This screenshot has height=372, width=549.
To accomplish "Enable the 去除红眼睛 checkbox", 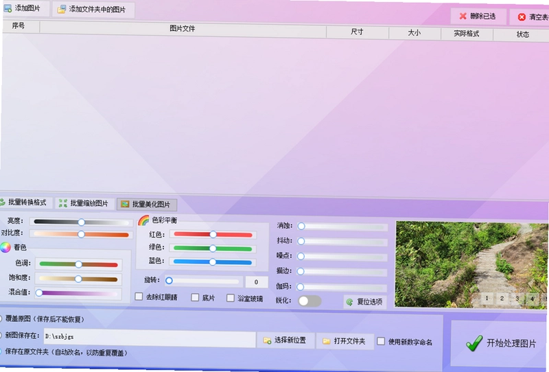I will coord(139,297).
